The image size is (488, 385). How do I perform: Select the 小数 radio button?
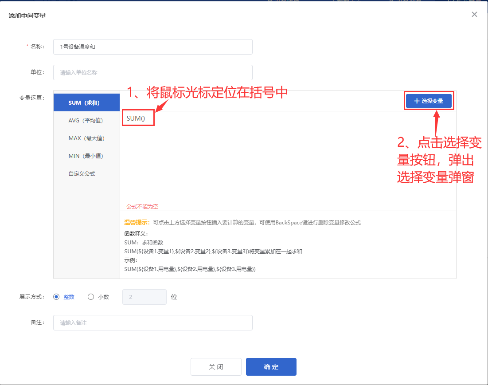[91, 297]
